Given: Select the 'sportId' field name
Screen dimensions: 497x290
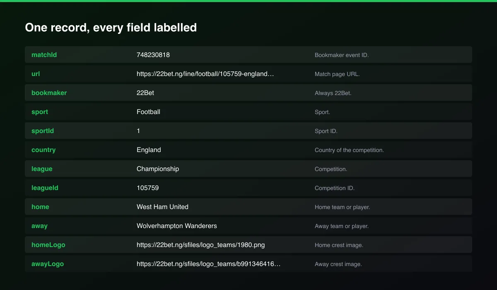Looking at the screenshot, I should (x=43, y=131).
